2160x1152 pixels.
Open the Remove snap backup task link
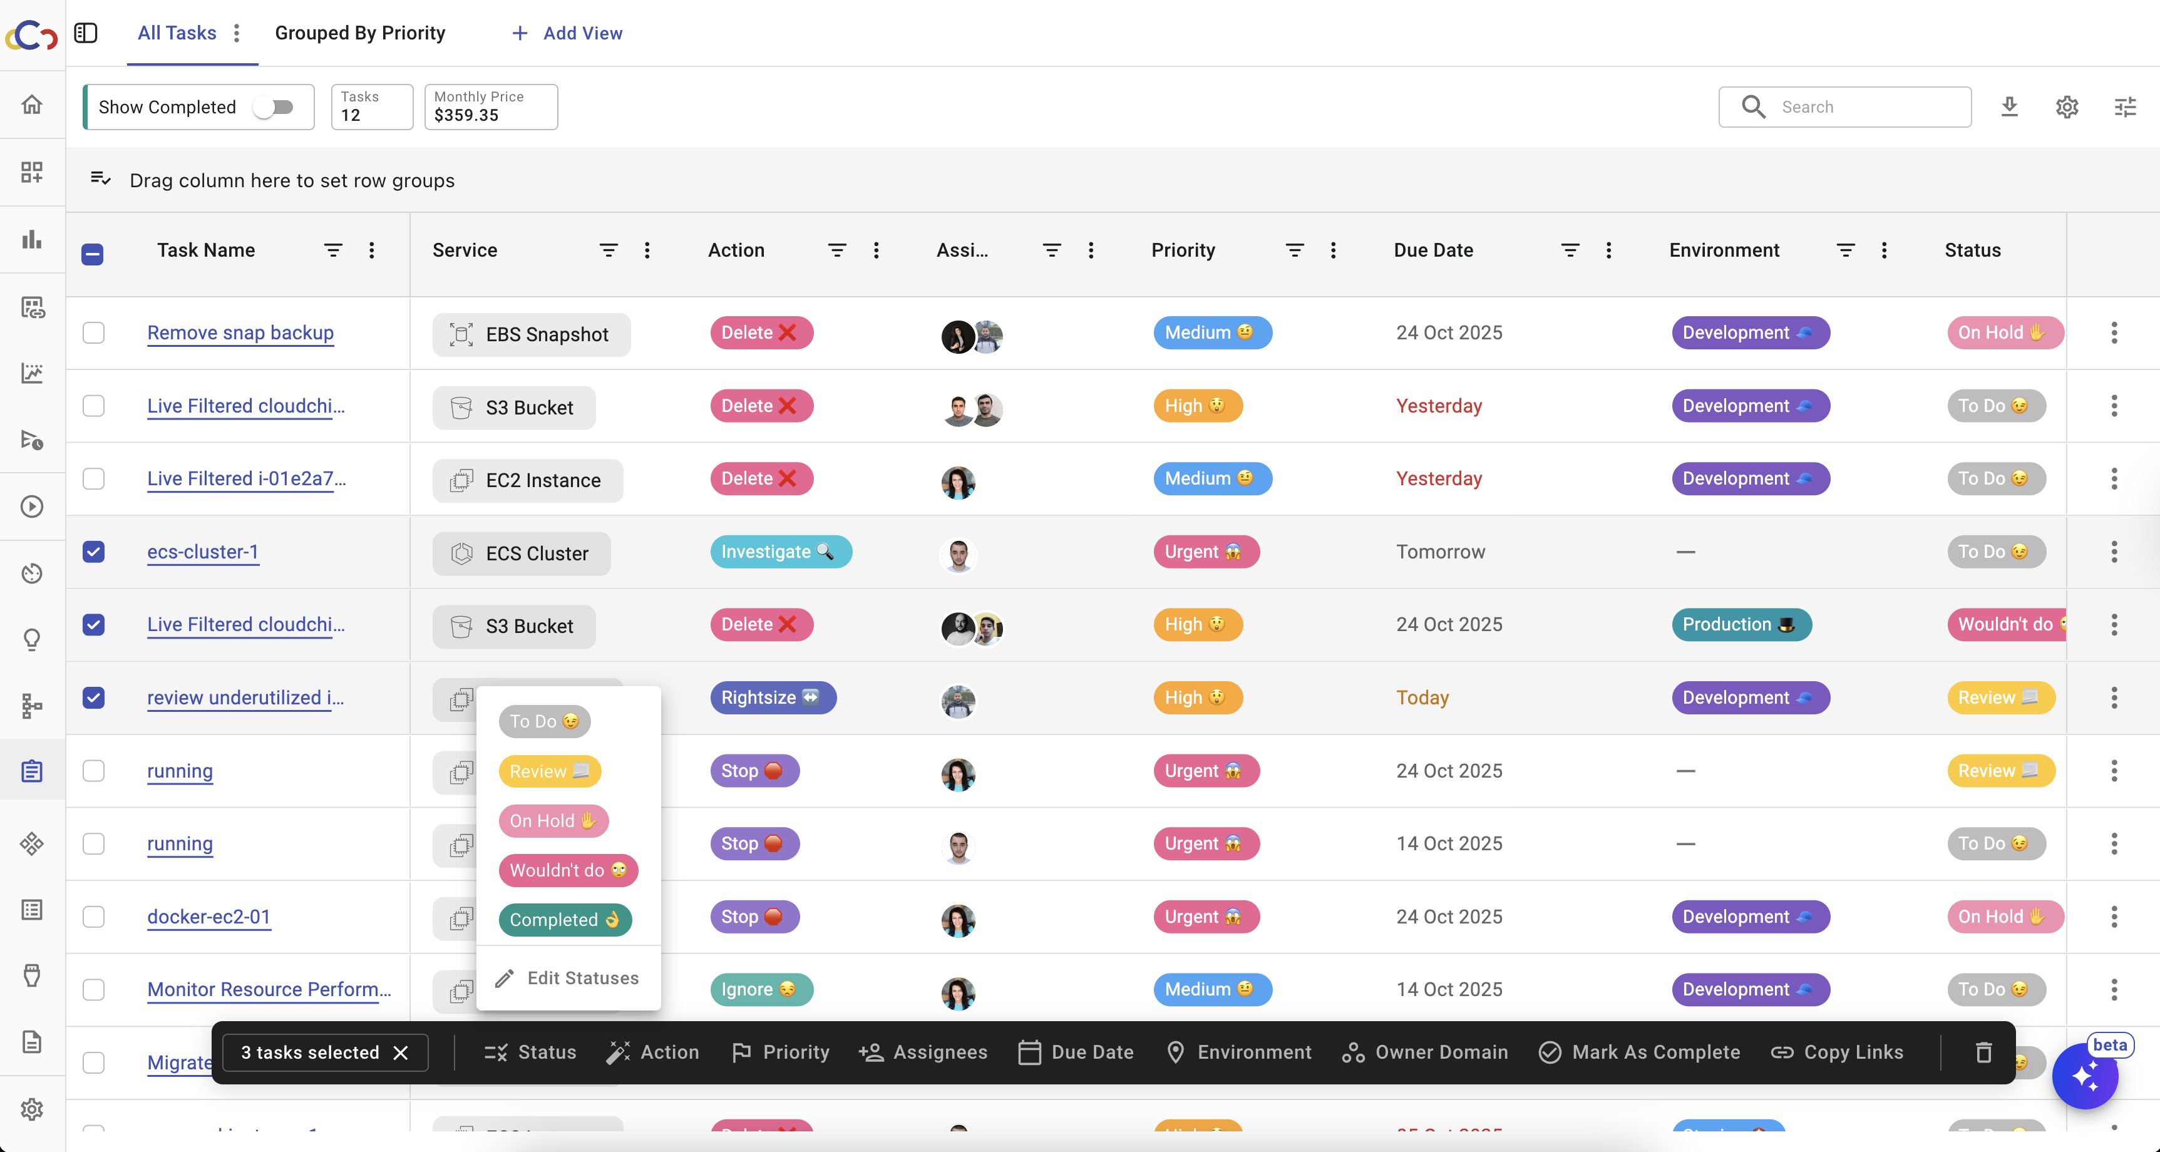click(240, 333)
